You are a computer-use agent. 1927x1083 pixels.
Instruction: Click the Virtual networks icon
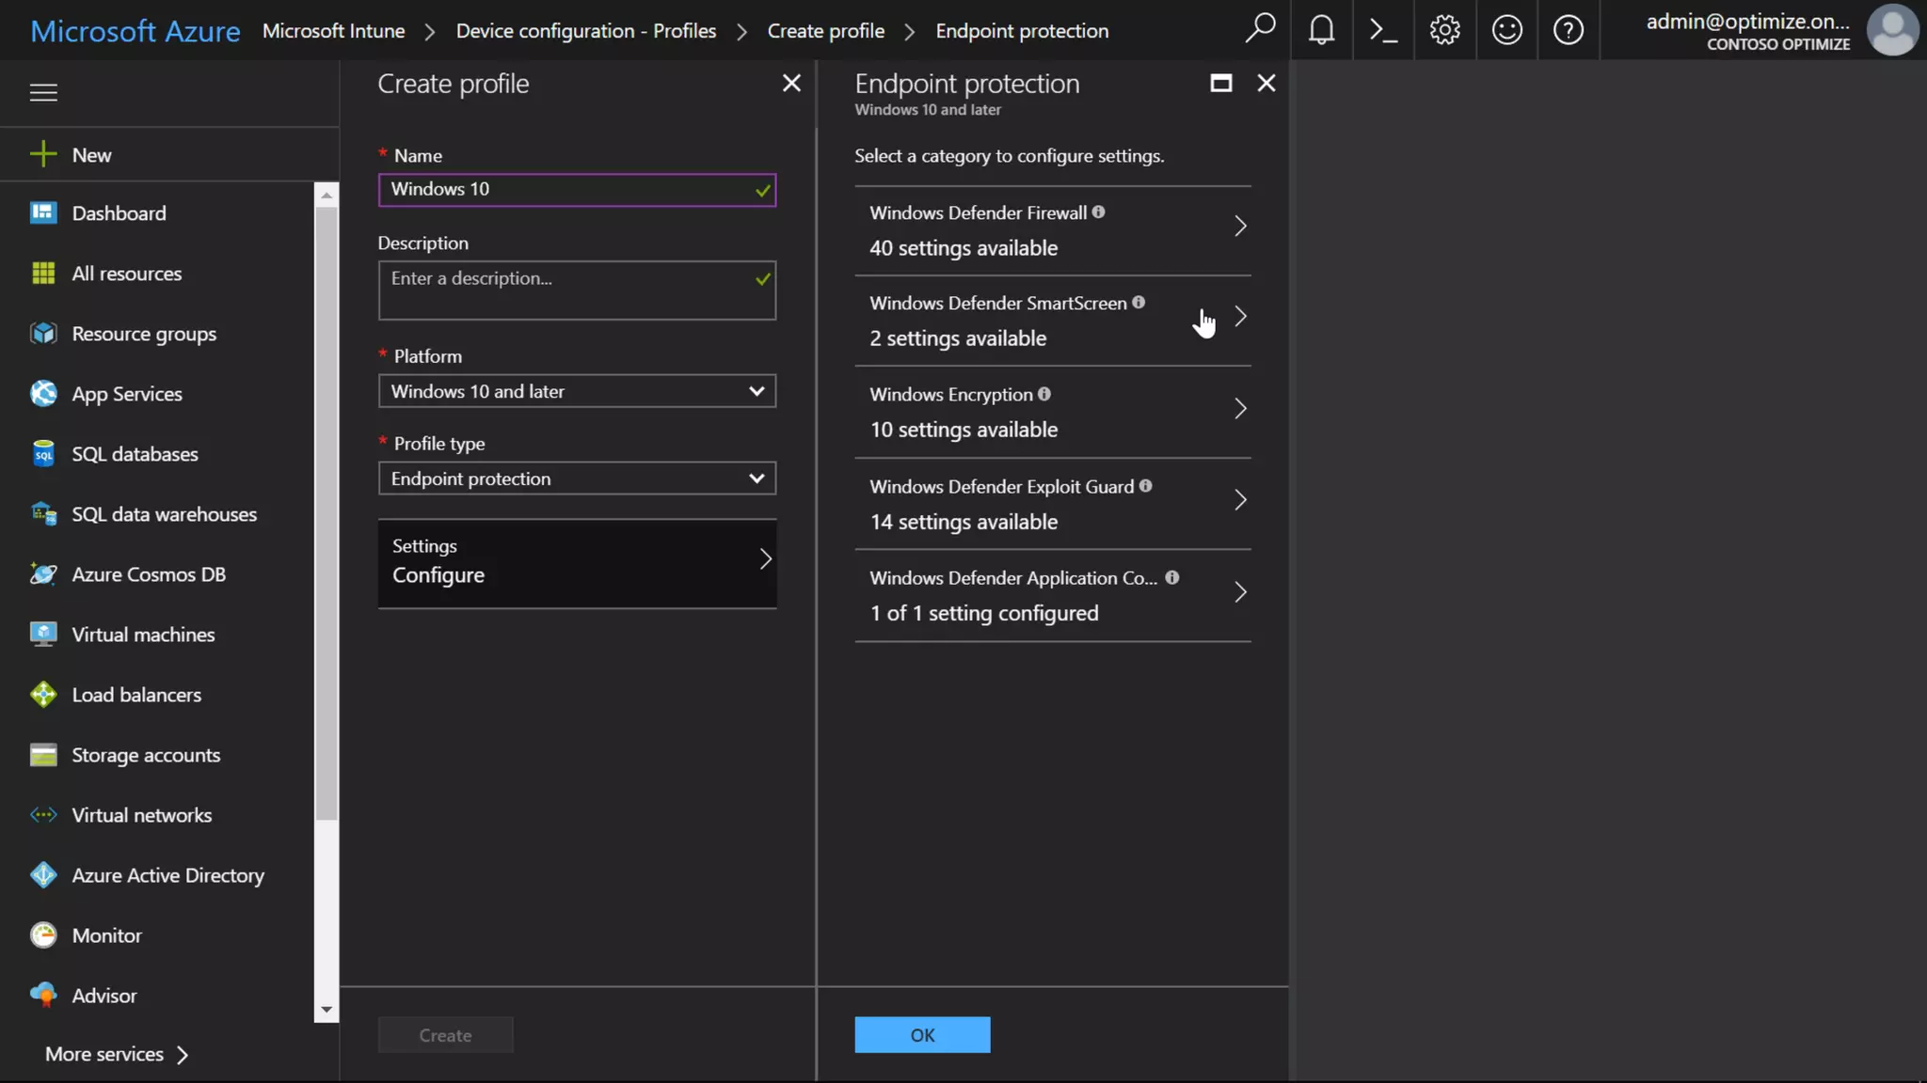(43, 814)
